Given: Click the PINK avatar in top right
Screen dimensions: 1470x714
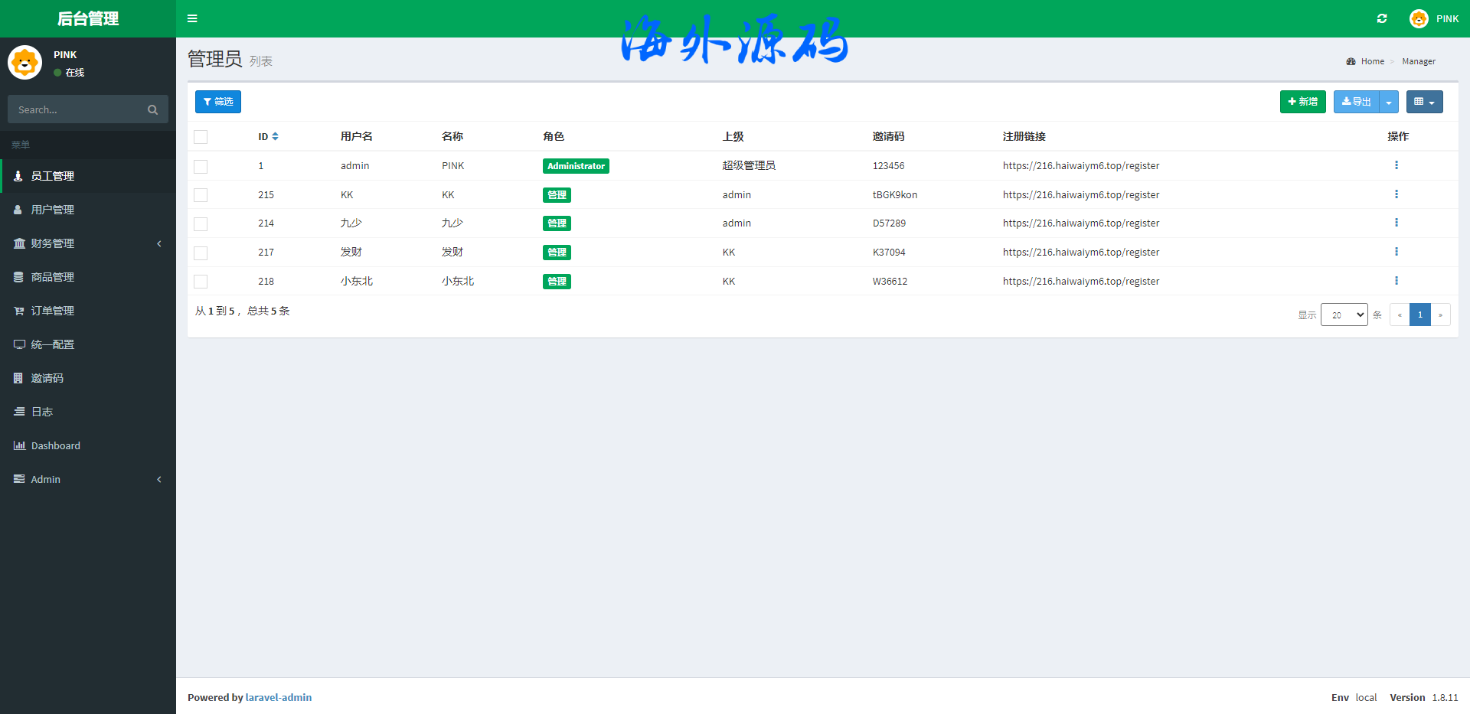Looking at the screenshot, I should (x=1419, y=18).
